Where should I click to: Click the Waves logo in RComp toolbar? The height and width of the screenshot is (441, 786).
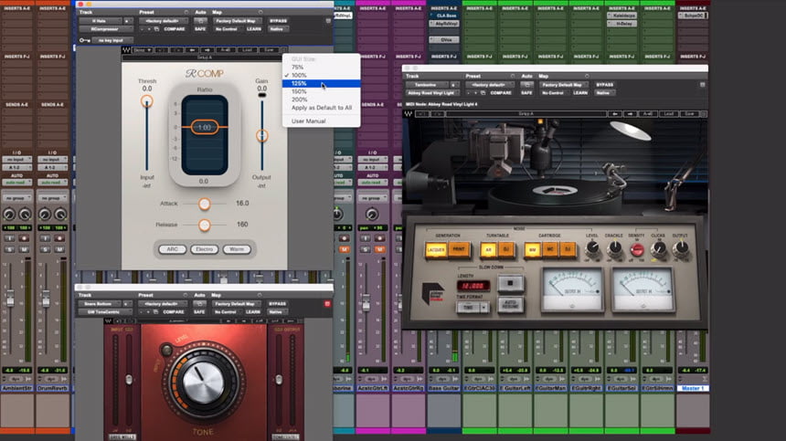[x=126, y=50]
